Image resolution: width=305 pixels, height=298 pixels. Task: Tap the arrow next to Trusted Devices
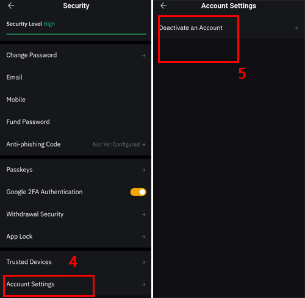pyautogui.click(x=143, y=262)
